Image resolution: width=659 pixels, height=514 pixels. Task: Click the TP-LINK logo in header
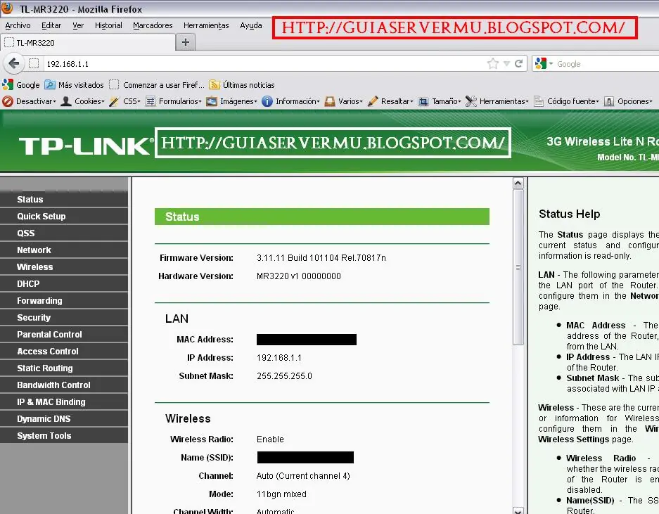pyautogui.click(x=86, y=146)
